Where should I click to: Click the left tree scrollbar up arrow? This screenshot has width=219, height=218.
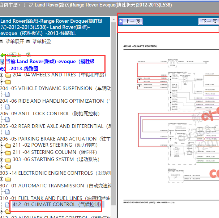click(113, 19)
